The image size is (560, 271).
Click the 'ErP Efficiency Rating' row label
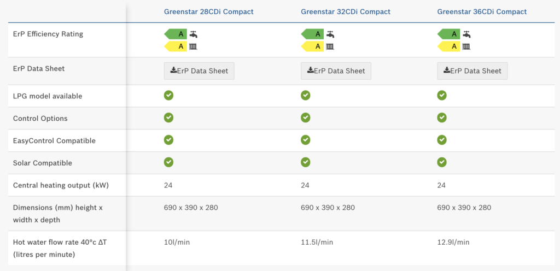click(x=48, y=34)
